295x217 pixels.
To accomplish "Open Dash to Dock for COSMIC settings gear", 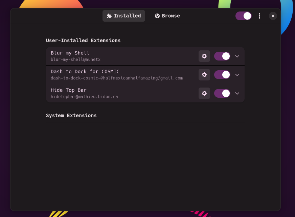I will click(x=204, y=75).
